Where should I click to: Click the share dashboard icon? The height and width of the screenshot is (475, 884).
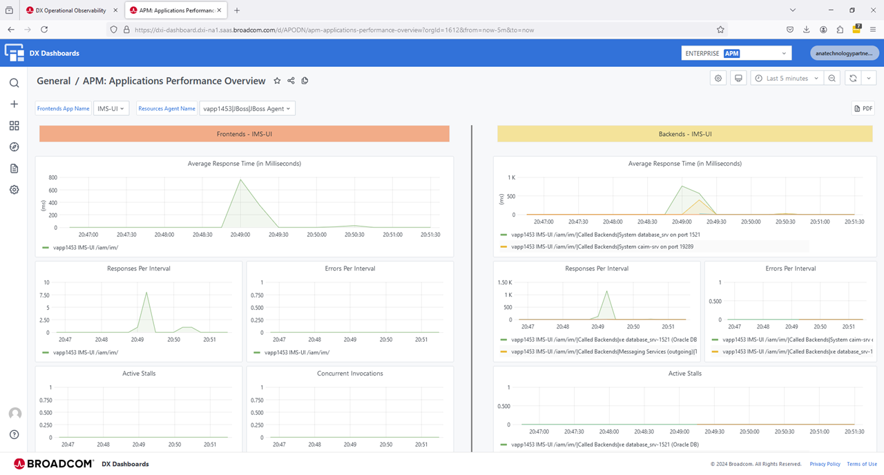coord(291,81)
